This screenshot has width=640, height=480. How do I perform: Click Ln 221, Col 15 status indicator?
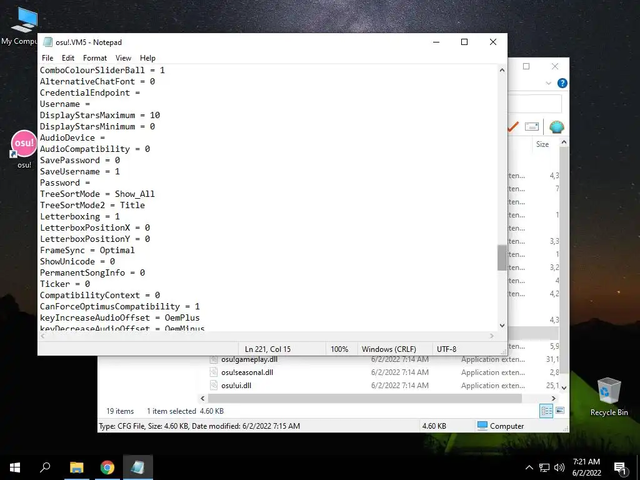[x=267, y=349]
